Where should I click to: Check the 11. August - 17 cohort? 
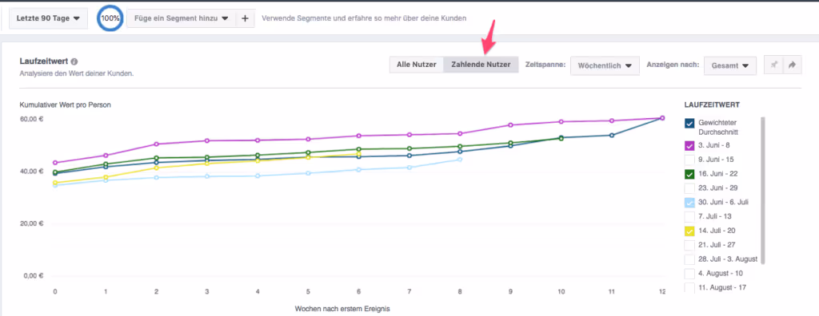689,287
